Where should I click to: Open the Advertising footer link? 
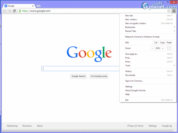click(x=12, y=126)
